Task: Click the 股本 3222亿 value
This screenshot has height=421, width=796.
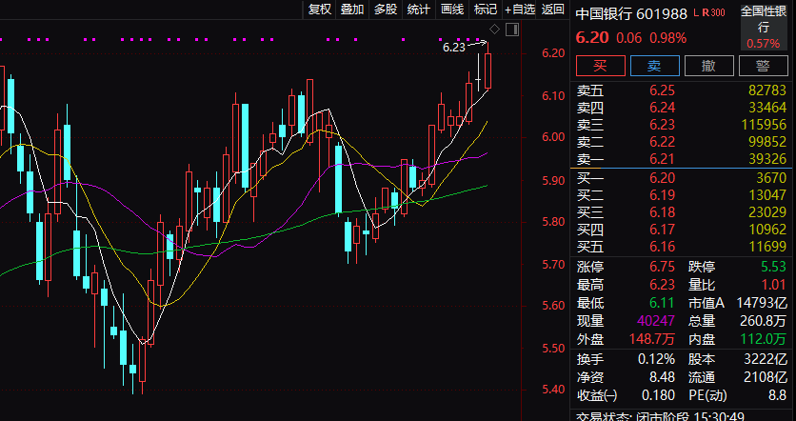Action: (766, 359)
